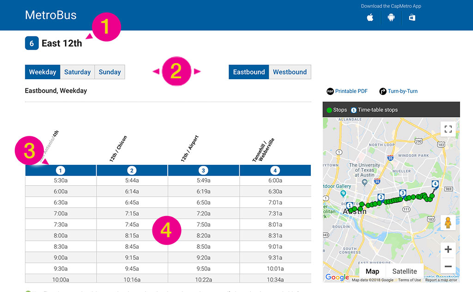Click the 10:01a time cell
Screen dimensions: 473x292
coord(275,269)
